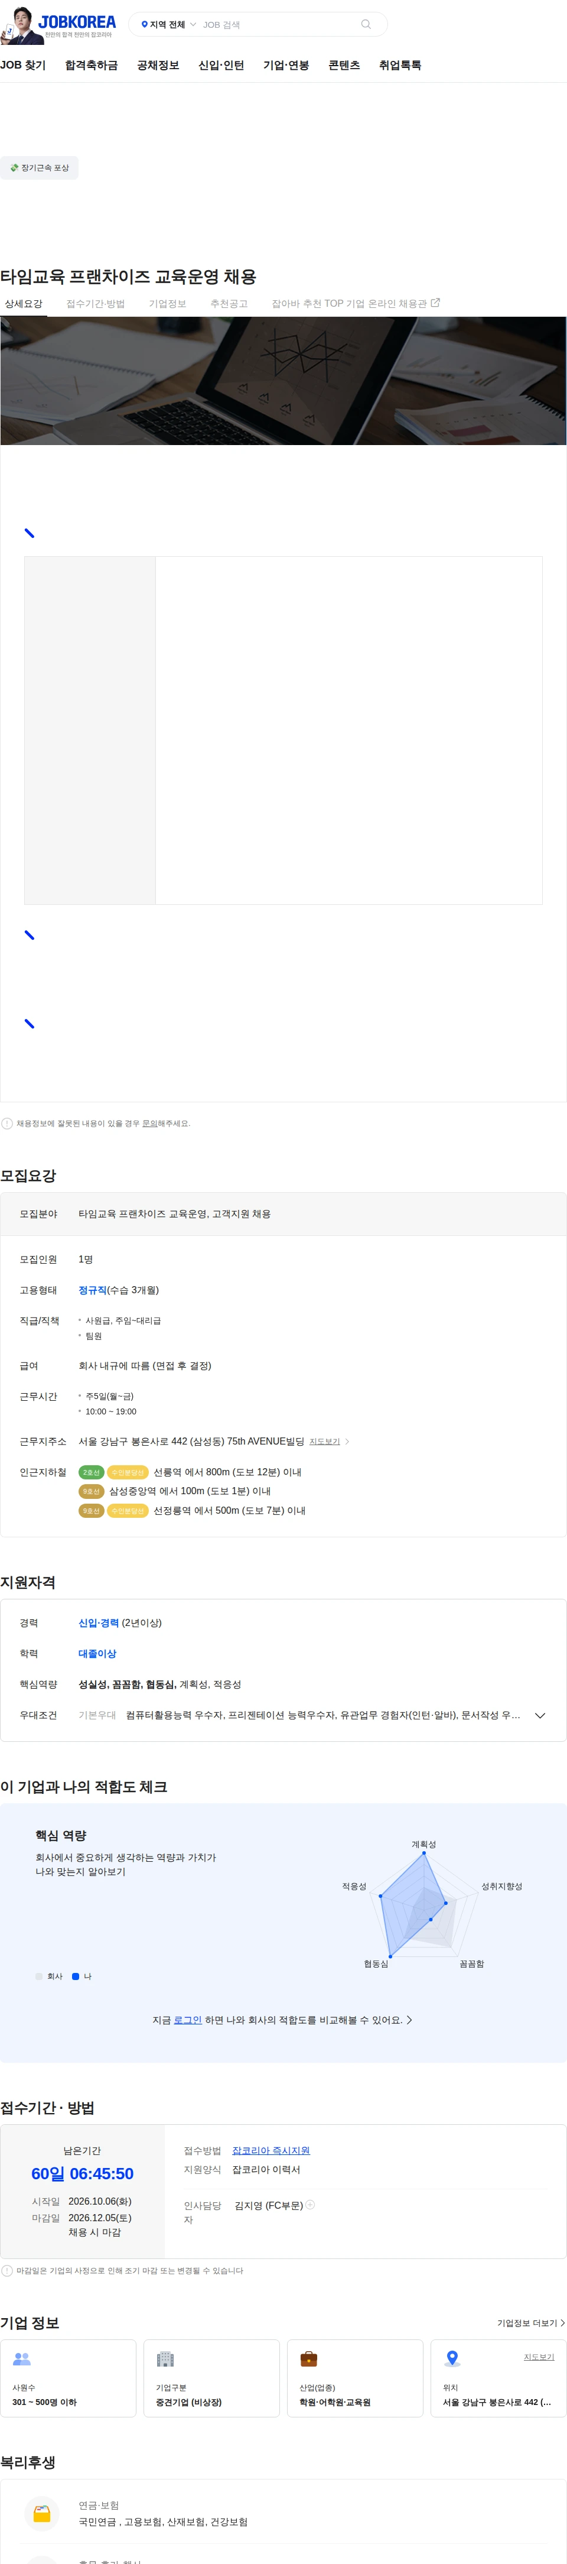Click the 마감일 2026.12.05(토) date

(x=99, y=2216)
